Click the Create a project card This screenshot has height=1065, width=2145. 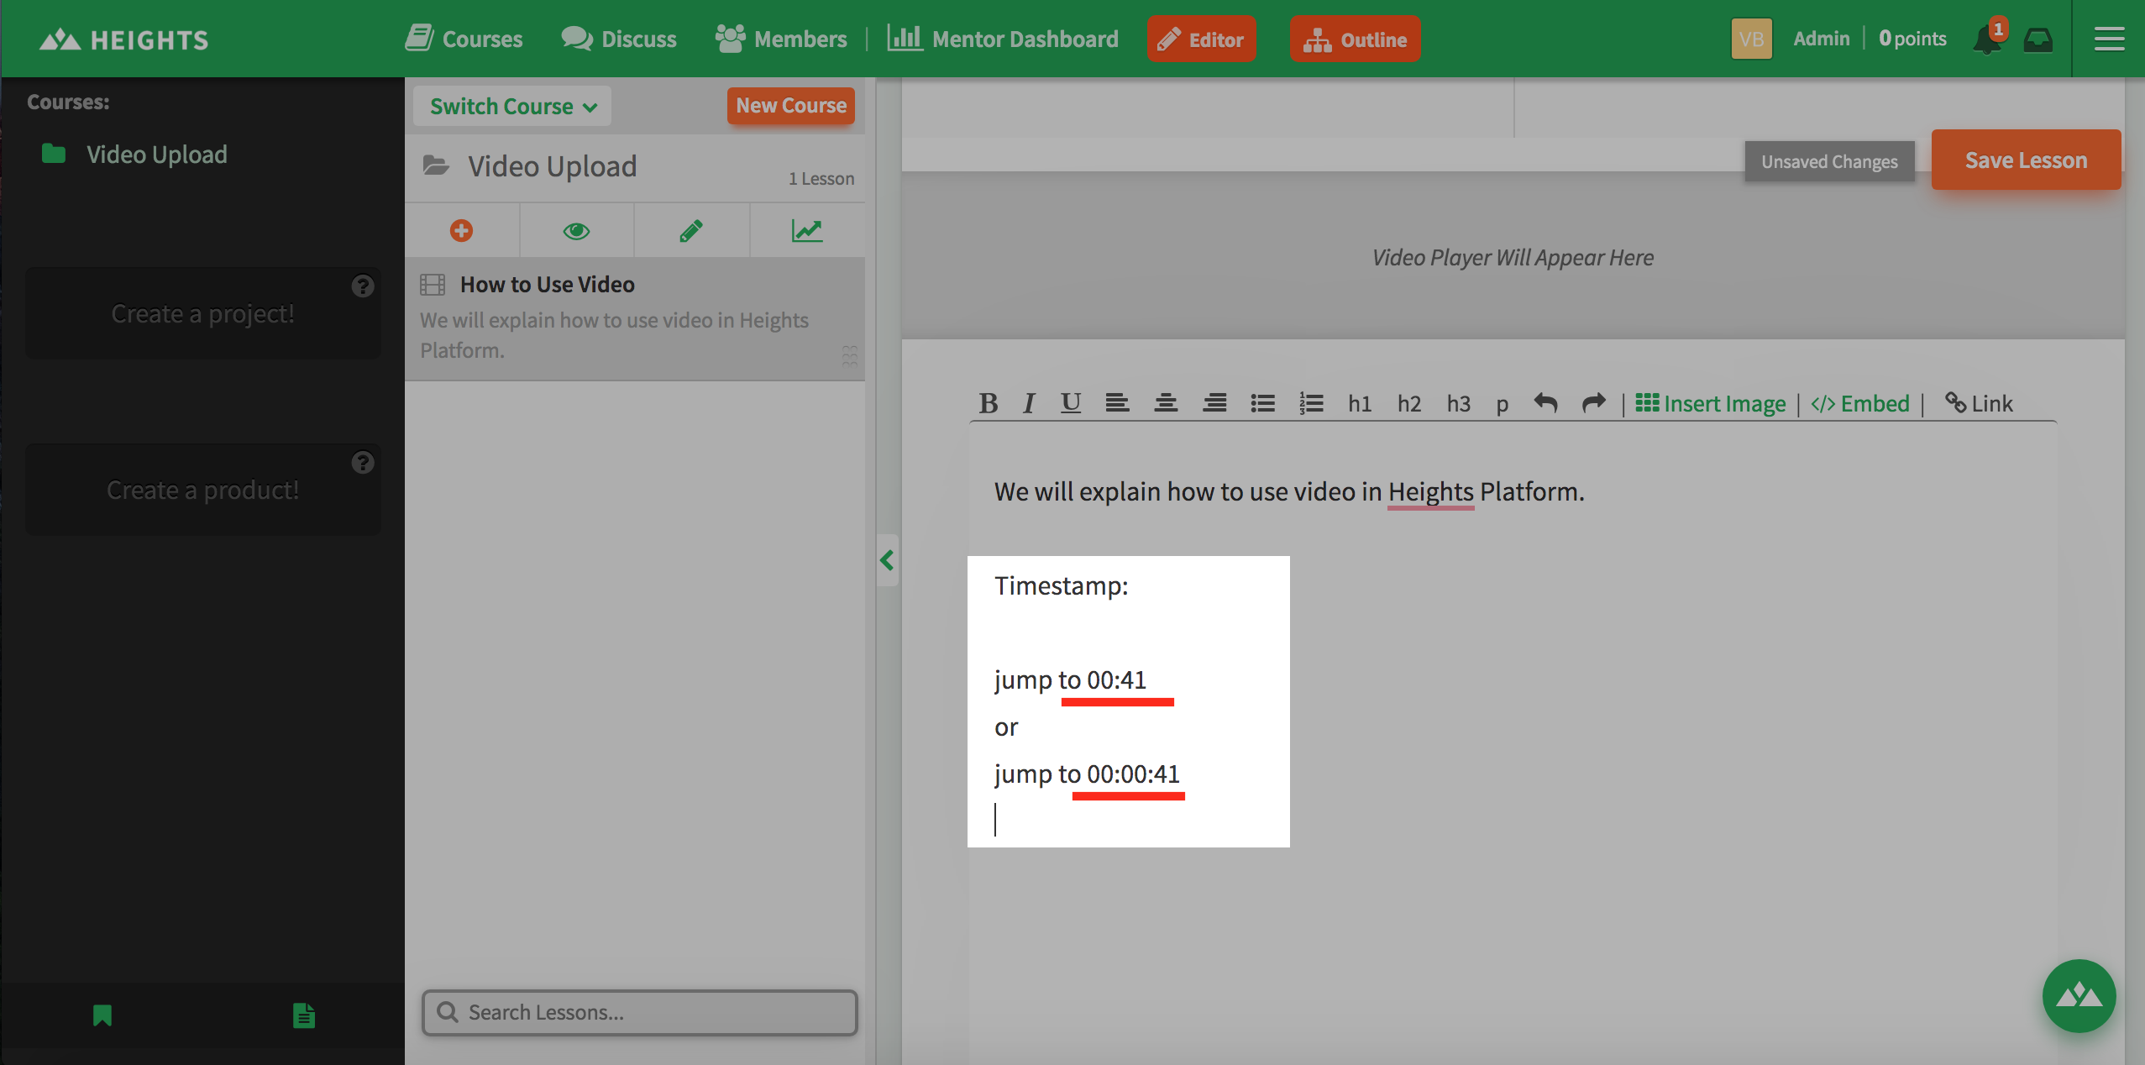coord(203,313)
